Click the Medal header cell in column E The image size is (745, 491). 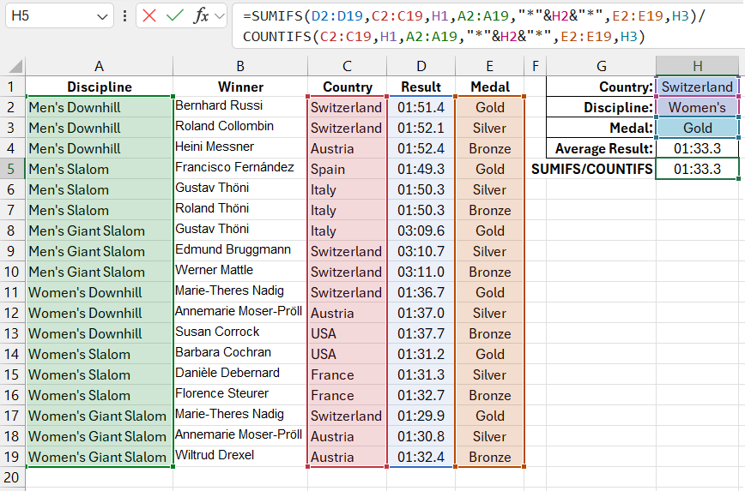[490, 87]
